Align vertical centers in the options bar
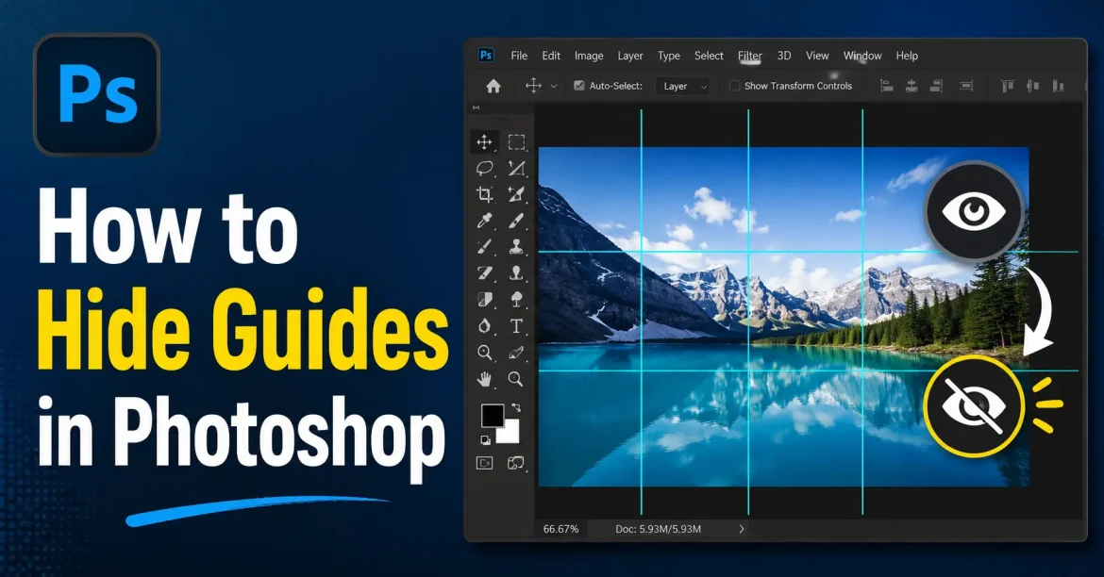1104x577 pixels. [1033, 86]
